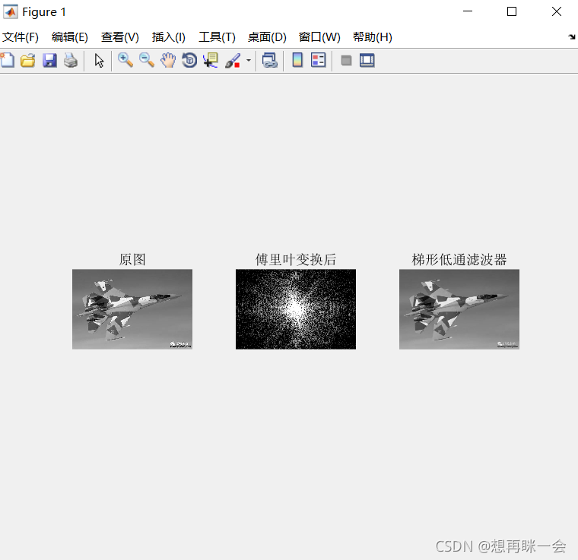The width and height of the screenshot is (578, 560).
Task: Minimize the Figure 1 window
Action: [x=468, y=11]
